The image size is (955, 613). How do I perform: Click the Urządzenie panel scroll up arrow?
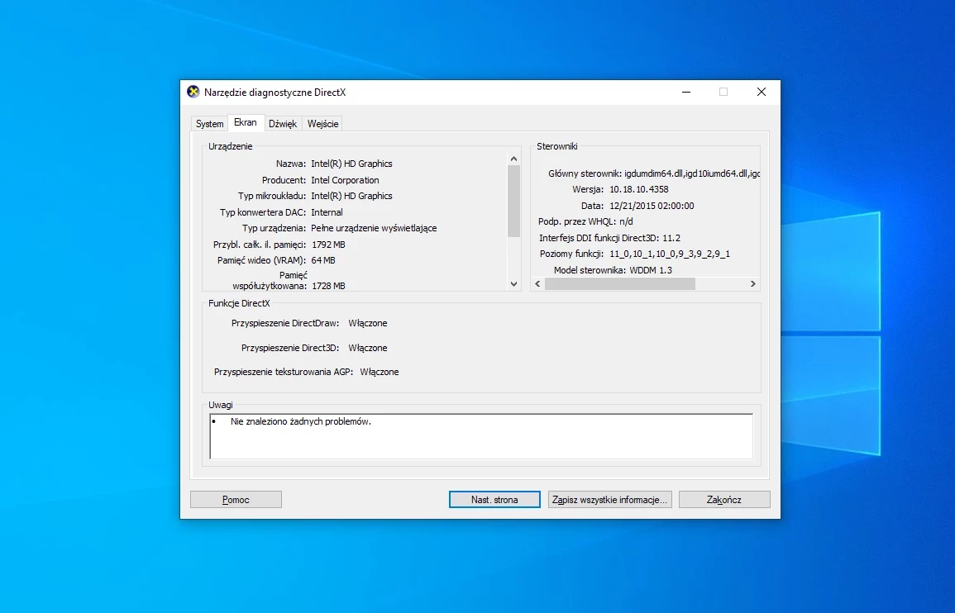coord(514,159)
